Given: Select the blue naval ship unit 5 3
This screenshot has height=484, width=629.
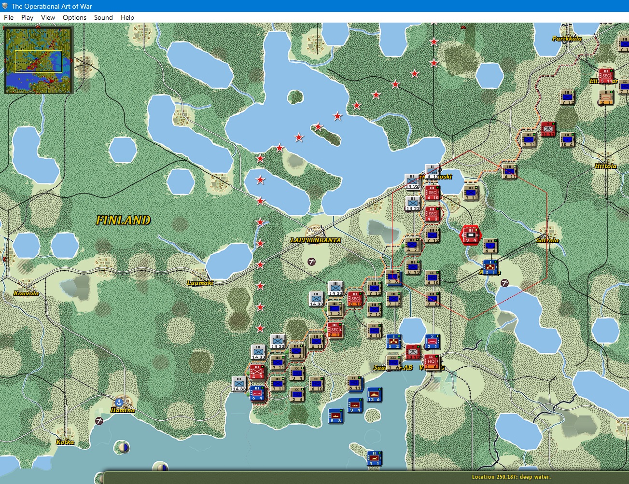Looking at the screenshot, I should coord(335,416).
